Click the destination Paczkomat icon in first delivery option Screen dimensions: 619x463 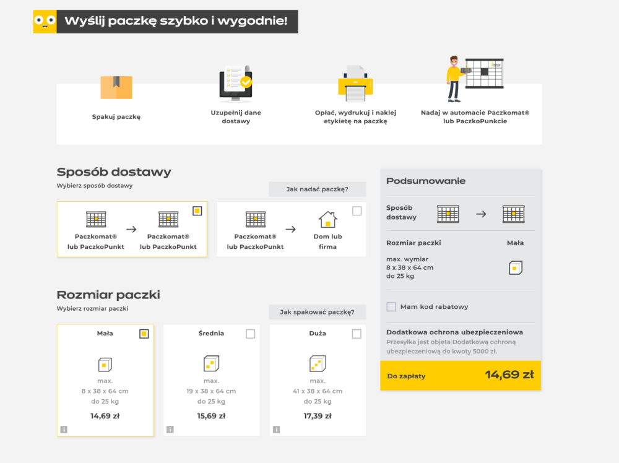tap(168, 219)
